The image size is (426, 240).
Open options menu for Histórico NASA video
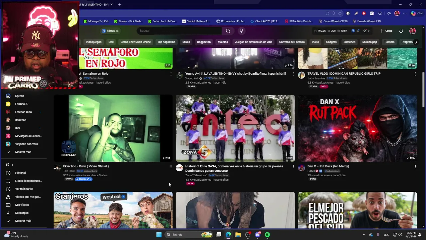pyautogui.click(x=293, y=166)
